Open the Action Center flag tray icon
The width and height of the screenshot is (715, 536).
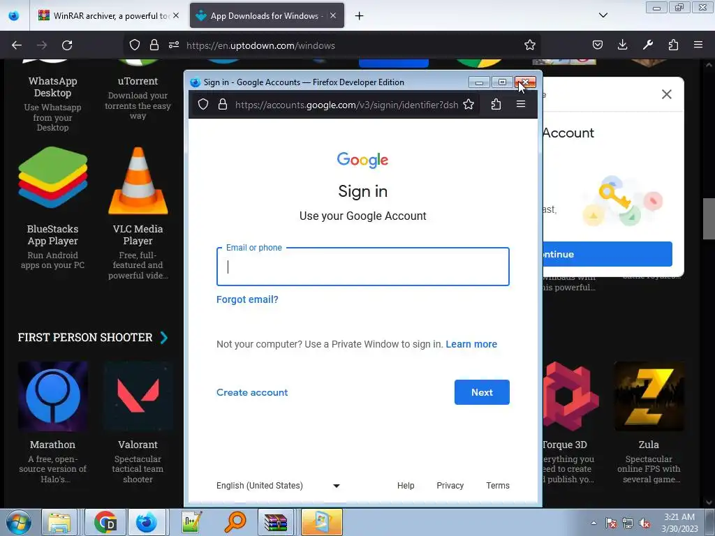[x=611, y=523]
